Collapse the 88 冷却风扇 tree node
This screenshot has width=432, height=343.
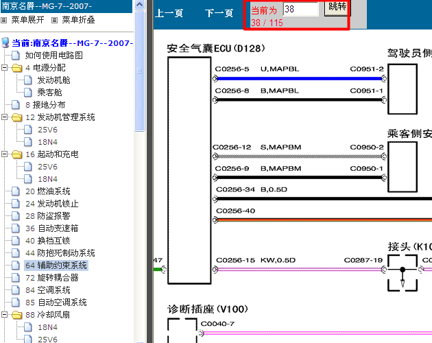[x=4, y=314]
